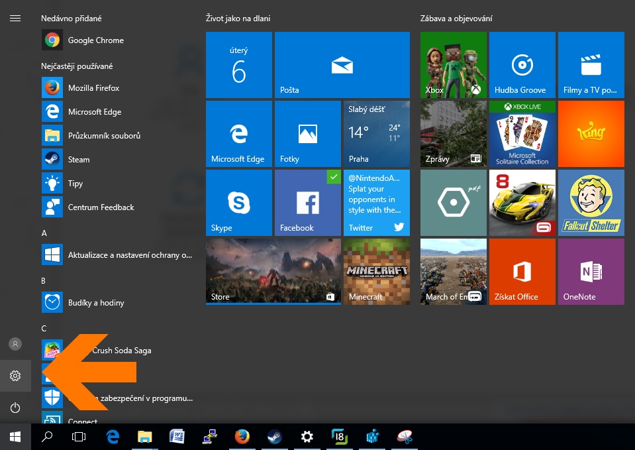This screenshot has height=450, width=635.
Task: Click the Power button icon
Action: (15, 408)
